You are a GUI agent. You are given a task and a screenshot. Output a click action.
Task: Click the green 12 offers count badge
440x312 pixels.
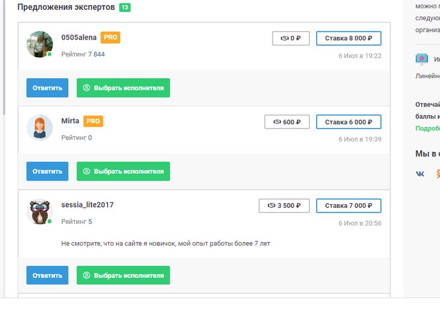point(125,8)
